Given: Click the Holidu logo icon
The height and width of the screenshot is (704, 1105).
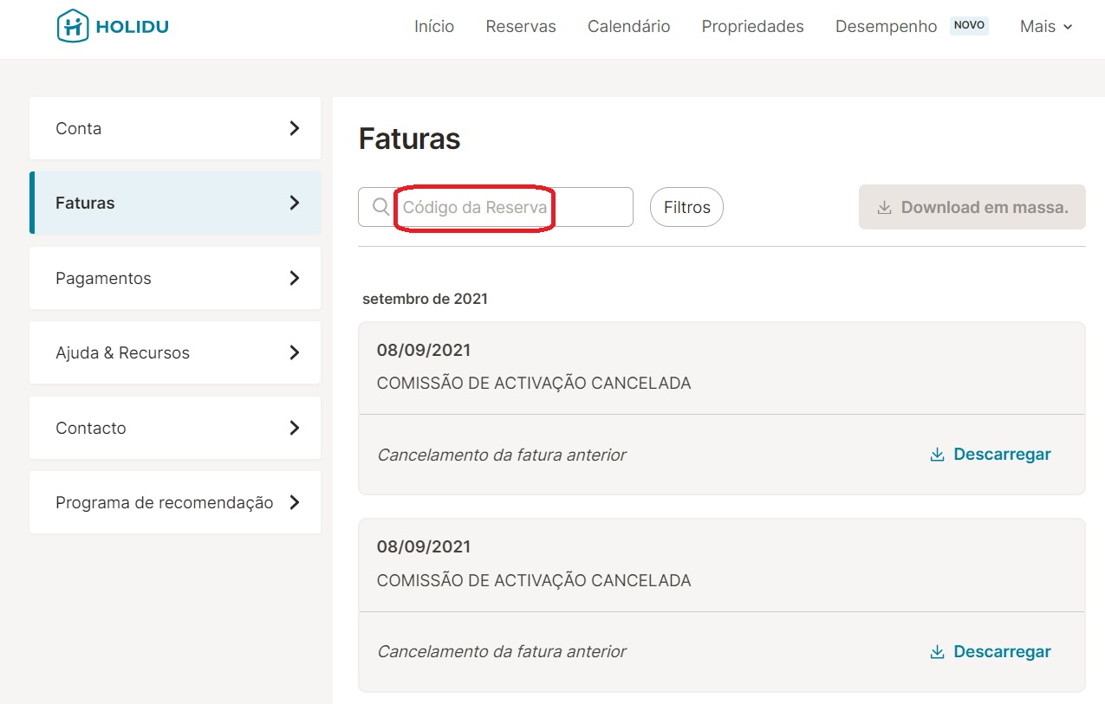Looking at the screenshot, I should click(73, 26).
